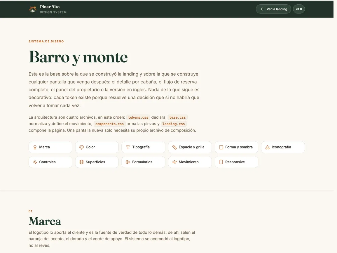Click the DESIGN SYSTEM header subtitle
Screen dimensions: 337x253
tap(53, 12)
